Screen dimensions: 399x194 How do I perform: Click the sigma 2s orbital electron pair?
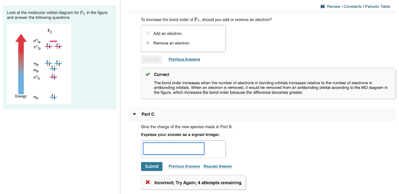(53, 97)
